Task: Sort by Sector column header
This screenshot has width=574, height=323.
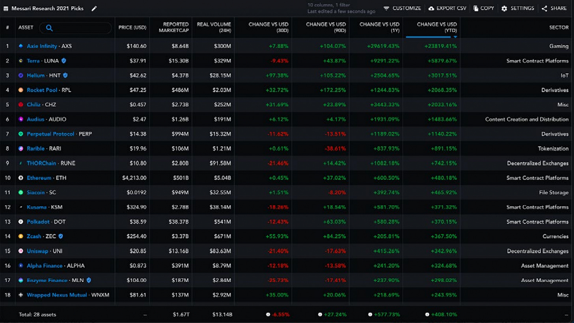Action: (x=559, y=28)
